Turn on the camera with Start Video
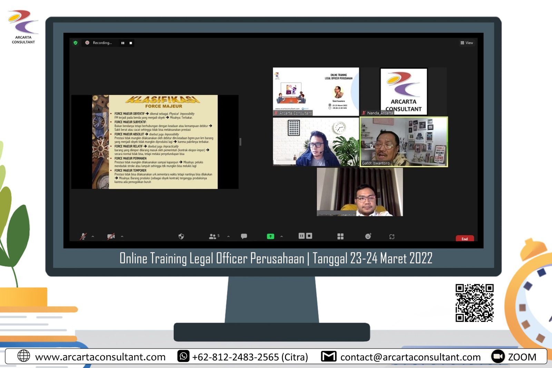 click(111, 237)
